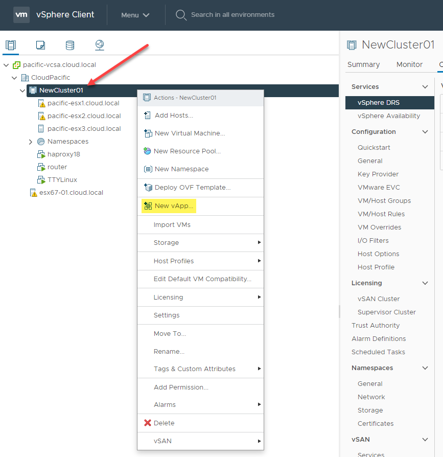Open VM/Host Rules settings
443x457 pixels.
381,214
